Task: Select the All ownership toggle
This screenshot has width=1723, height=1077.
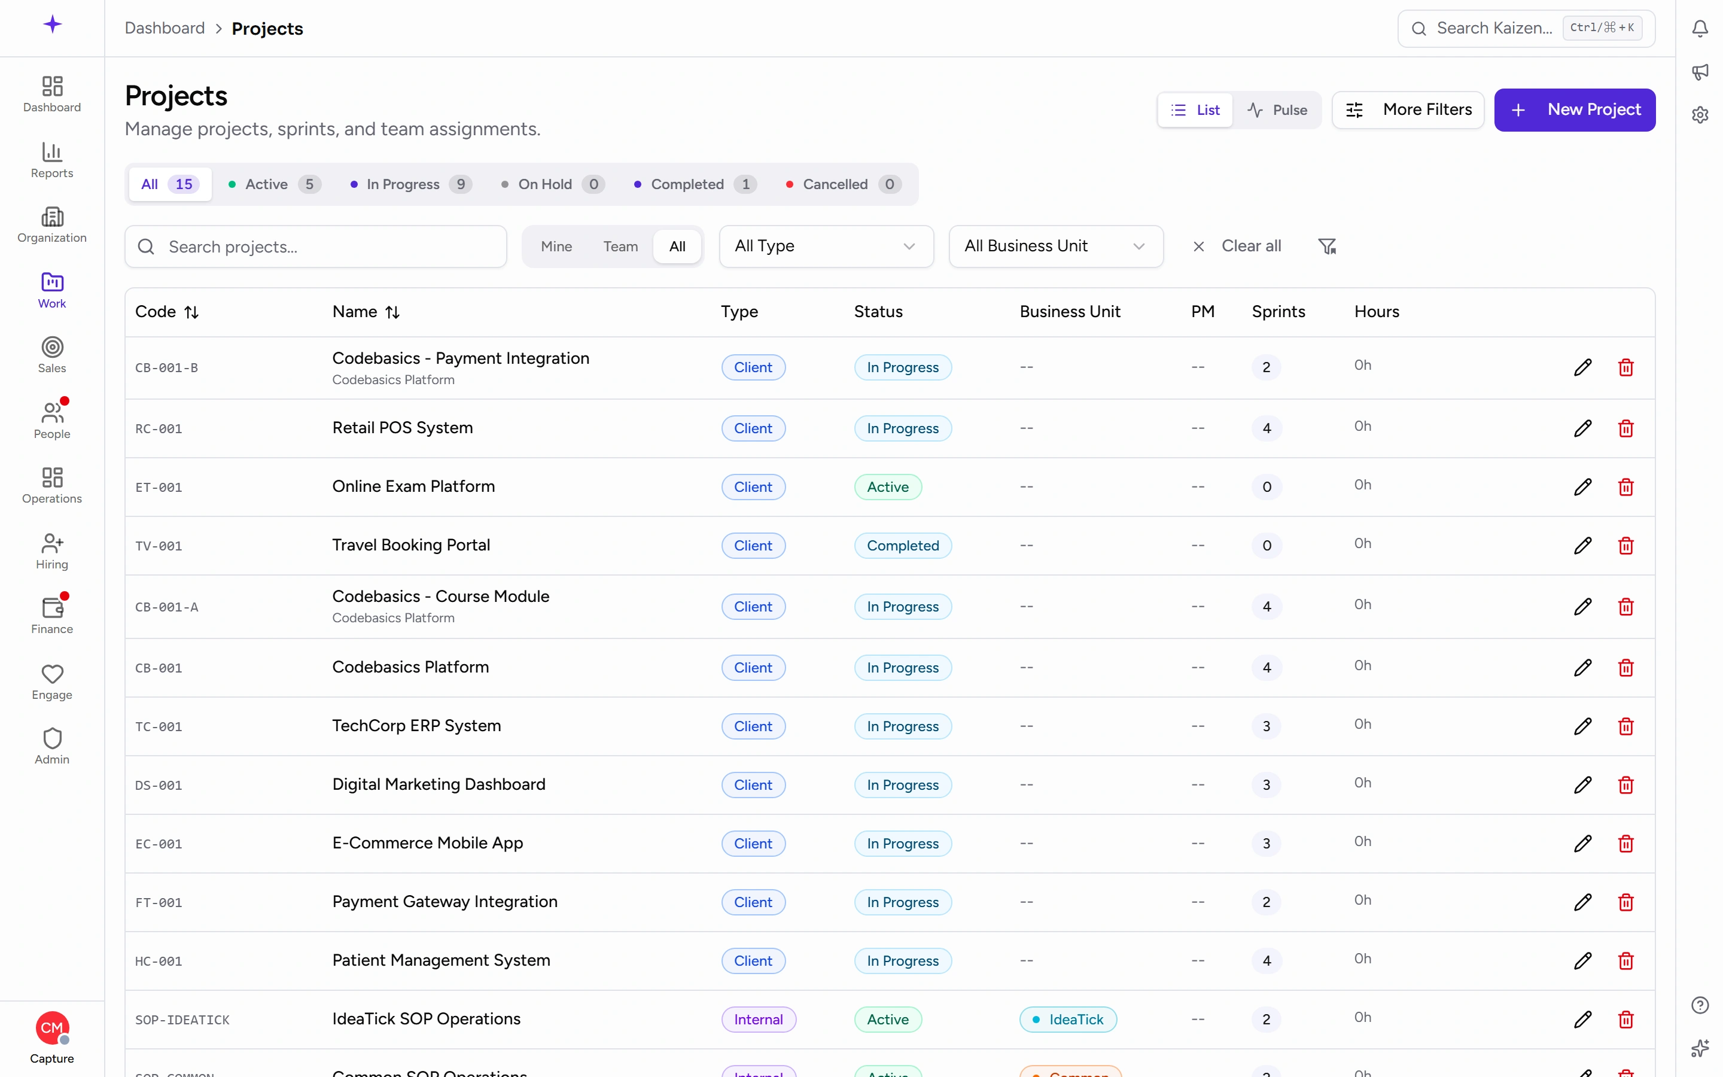Action: [x=677, y=247]
